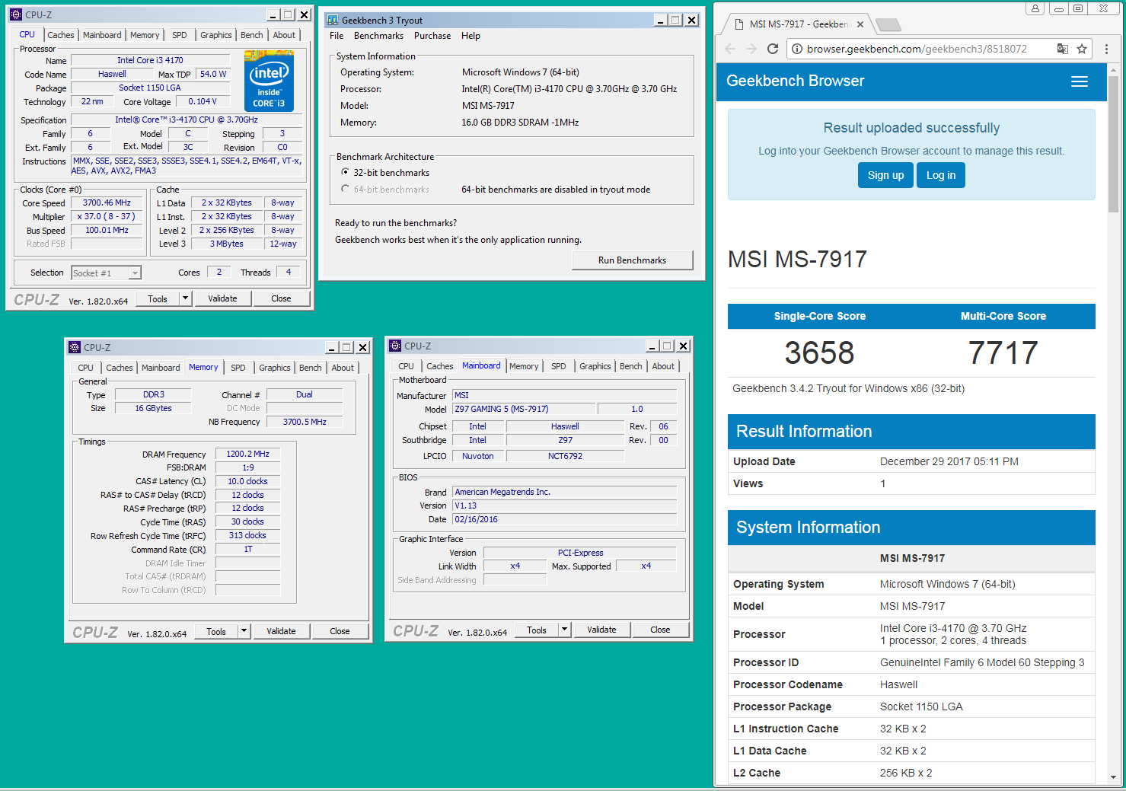The image size is (1126, 791).
Task: Click Tools button in Mainboard CPU-Z window
Action: (537, 630)
